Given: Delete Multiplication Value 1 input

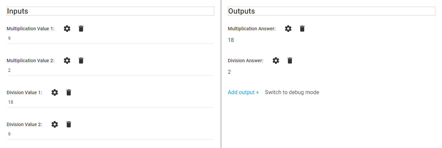Looking at the screenshot, I should (x=81, y=29).
